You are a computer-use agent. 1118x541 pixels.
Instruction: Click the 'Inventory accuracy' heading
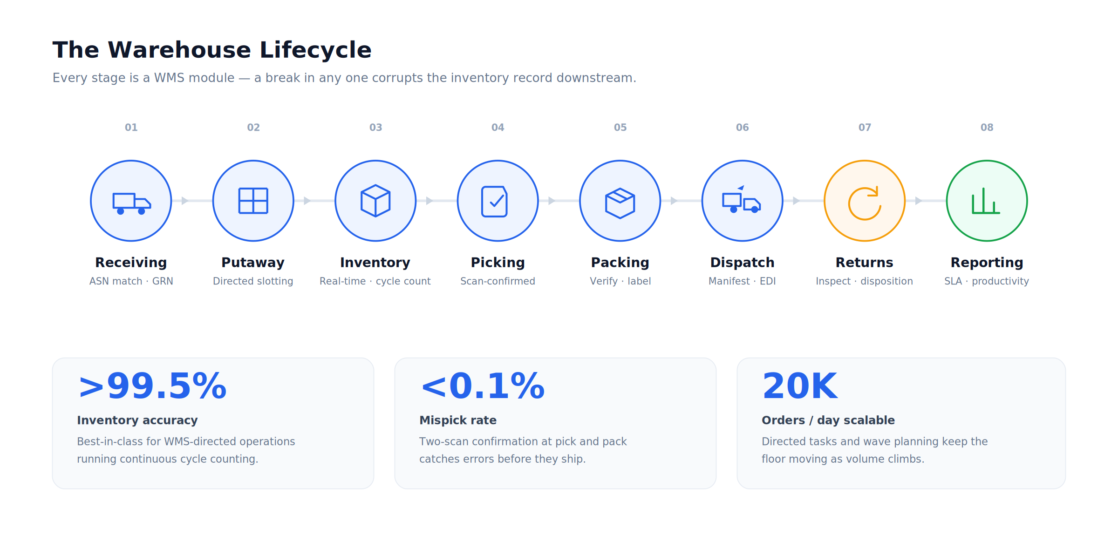137,420
